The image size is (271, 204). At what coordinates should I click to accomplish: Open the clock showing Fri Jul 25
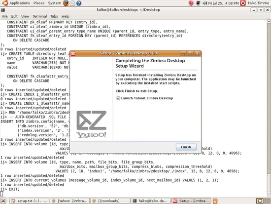[223, 3]
